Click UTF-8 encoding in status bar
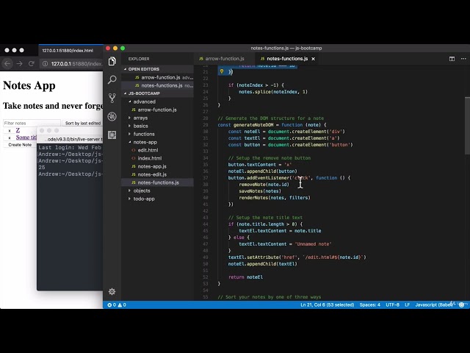The image size is (470, 353). [392, 305]
